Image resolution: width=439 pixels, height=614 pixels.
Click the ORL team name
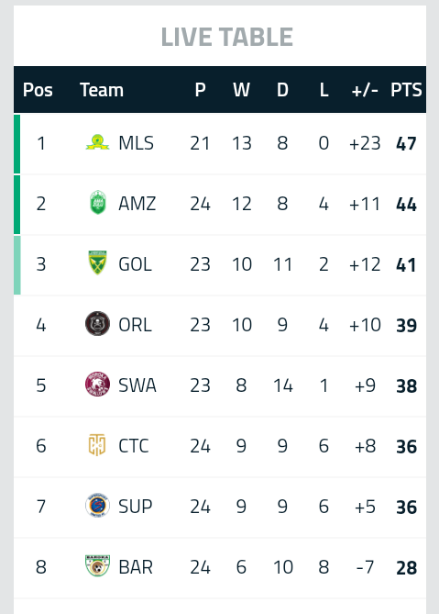point(136,325)
